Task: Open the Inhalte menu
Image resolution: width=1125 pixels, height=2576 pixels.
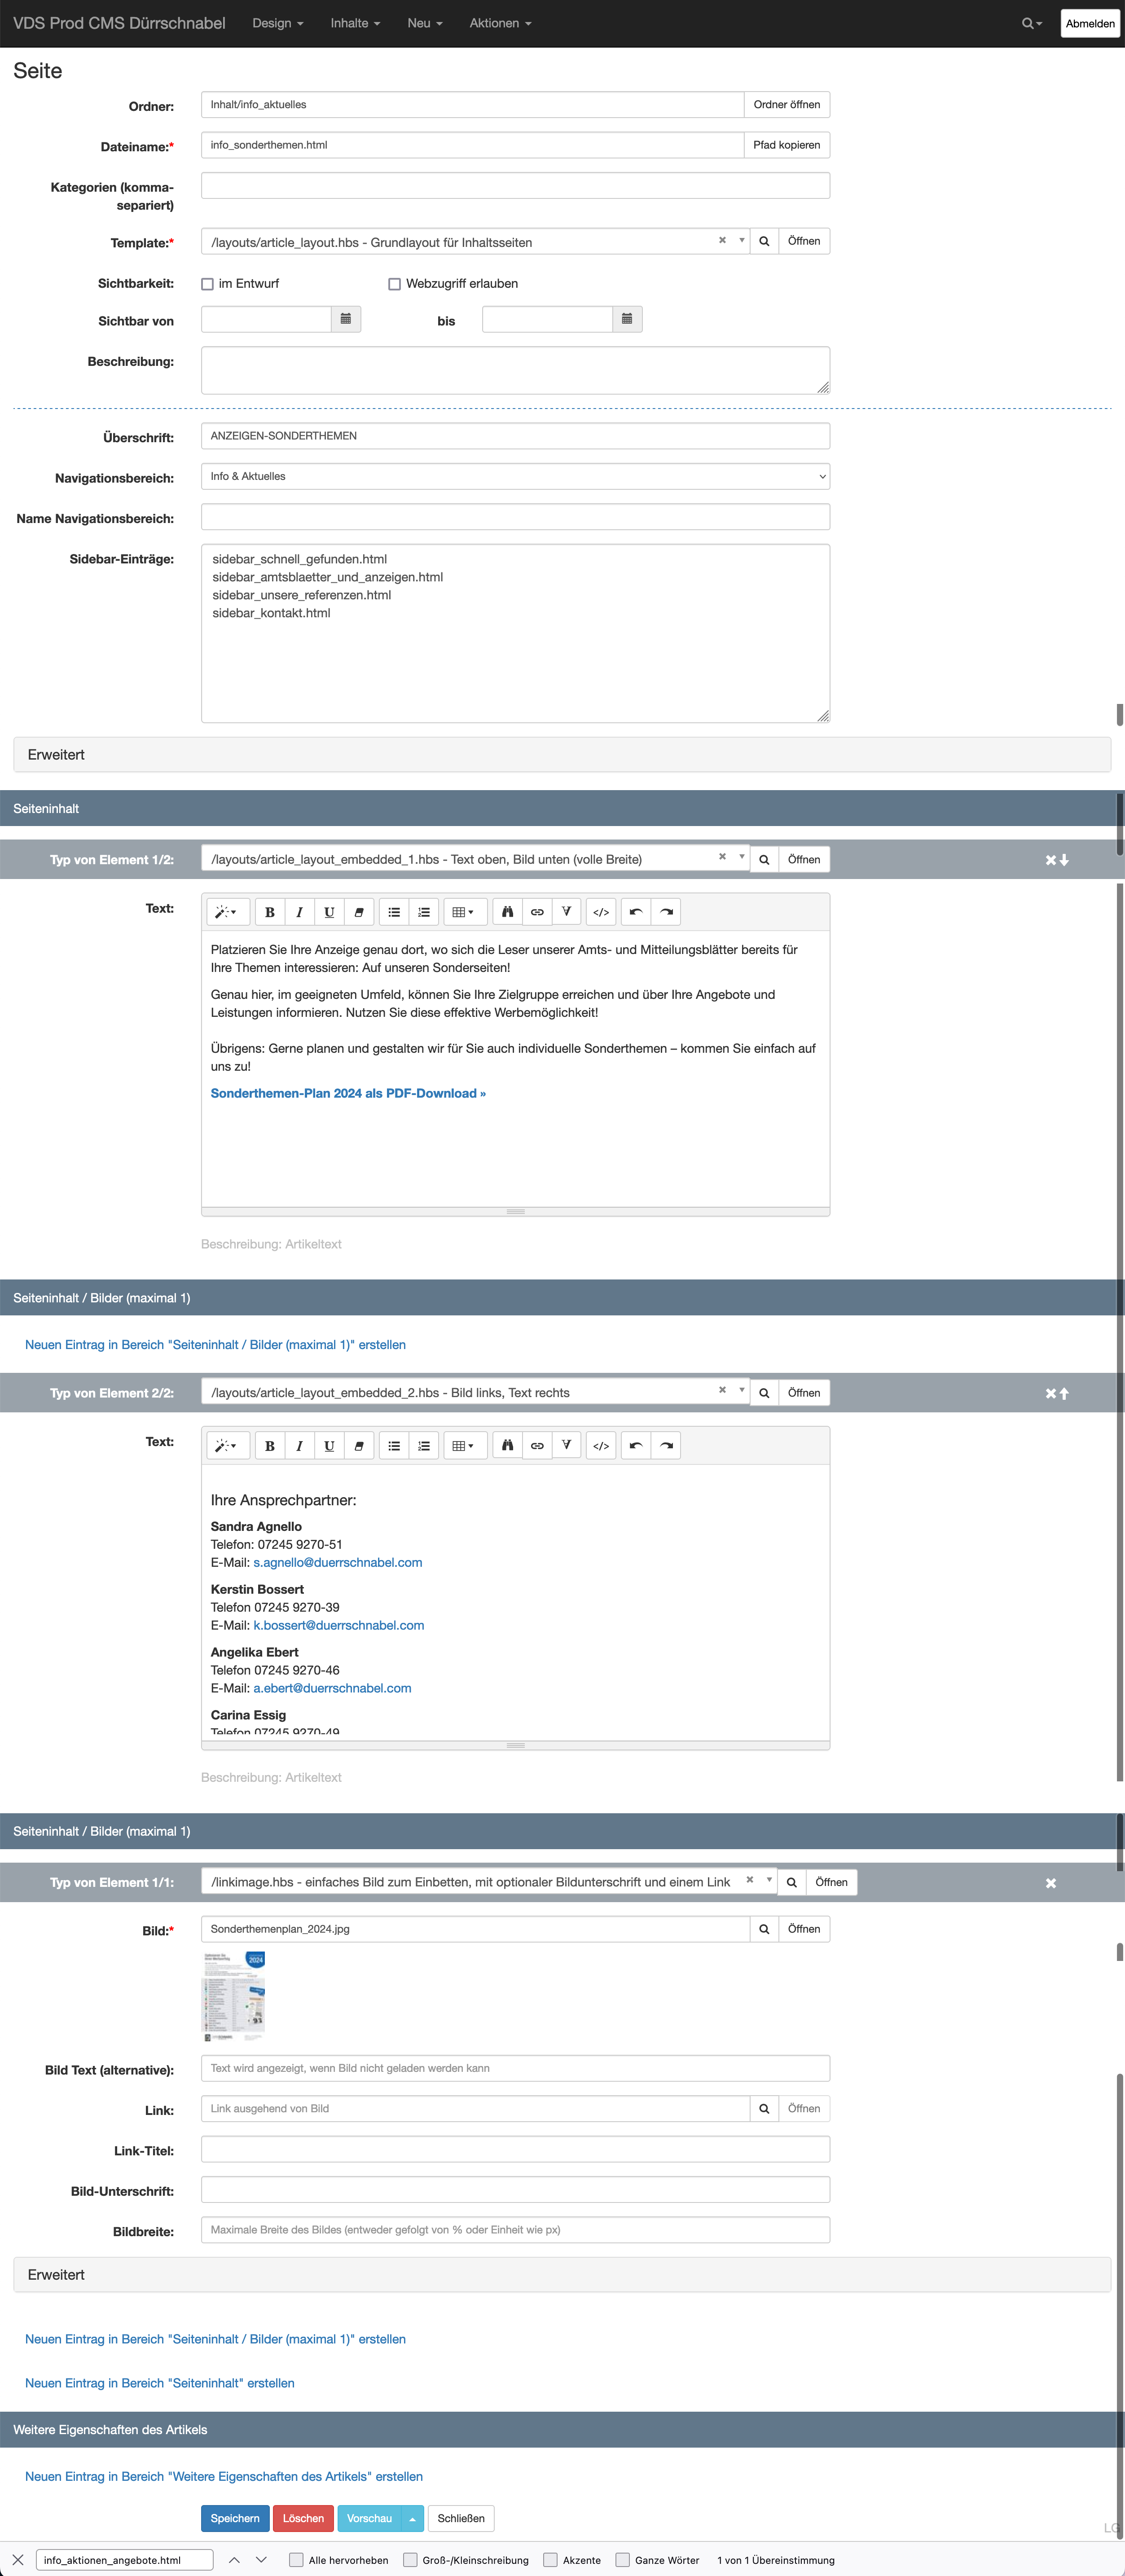Action: click(355, 23)
